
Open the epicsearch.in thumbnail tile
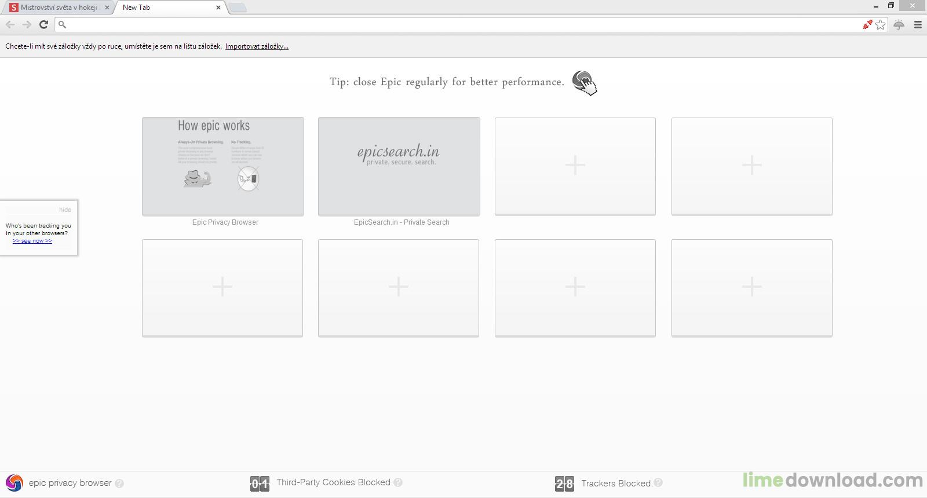399,167
